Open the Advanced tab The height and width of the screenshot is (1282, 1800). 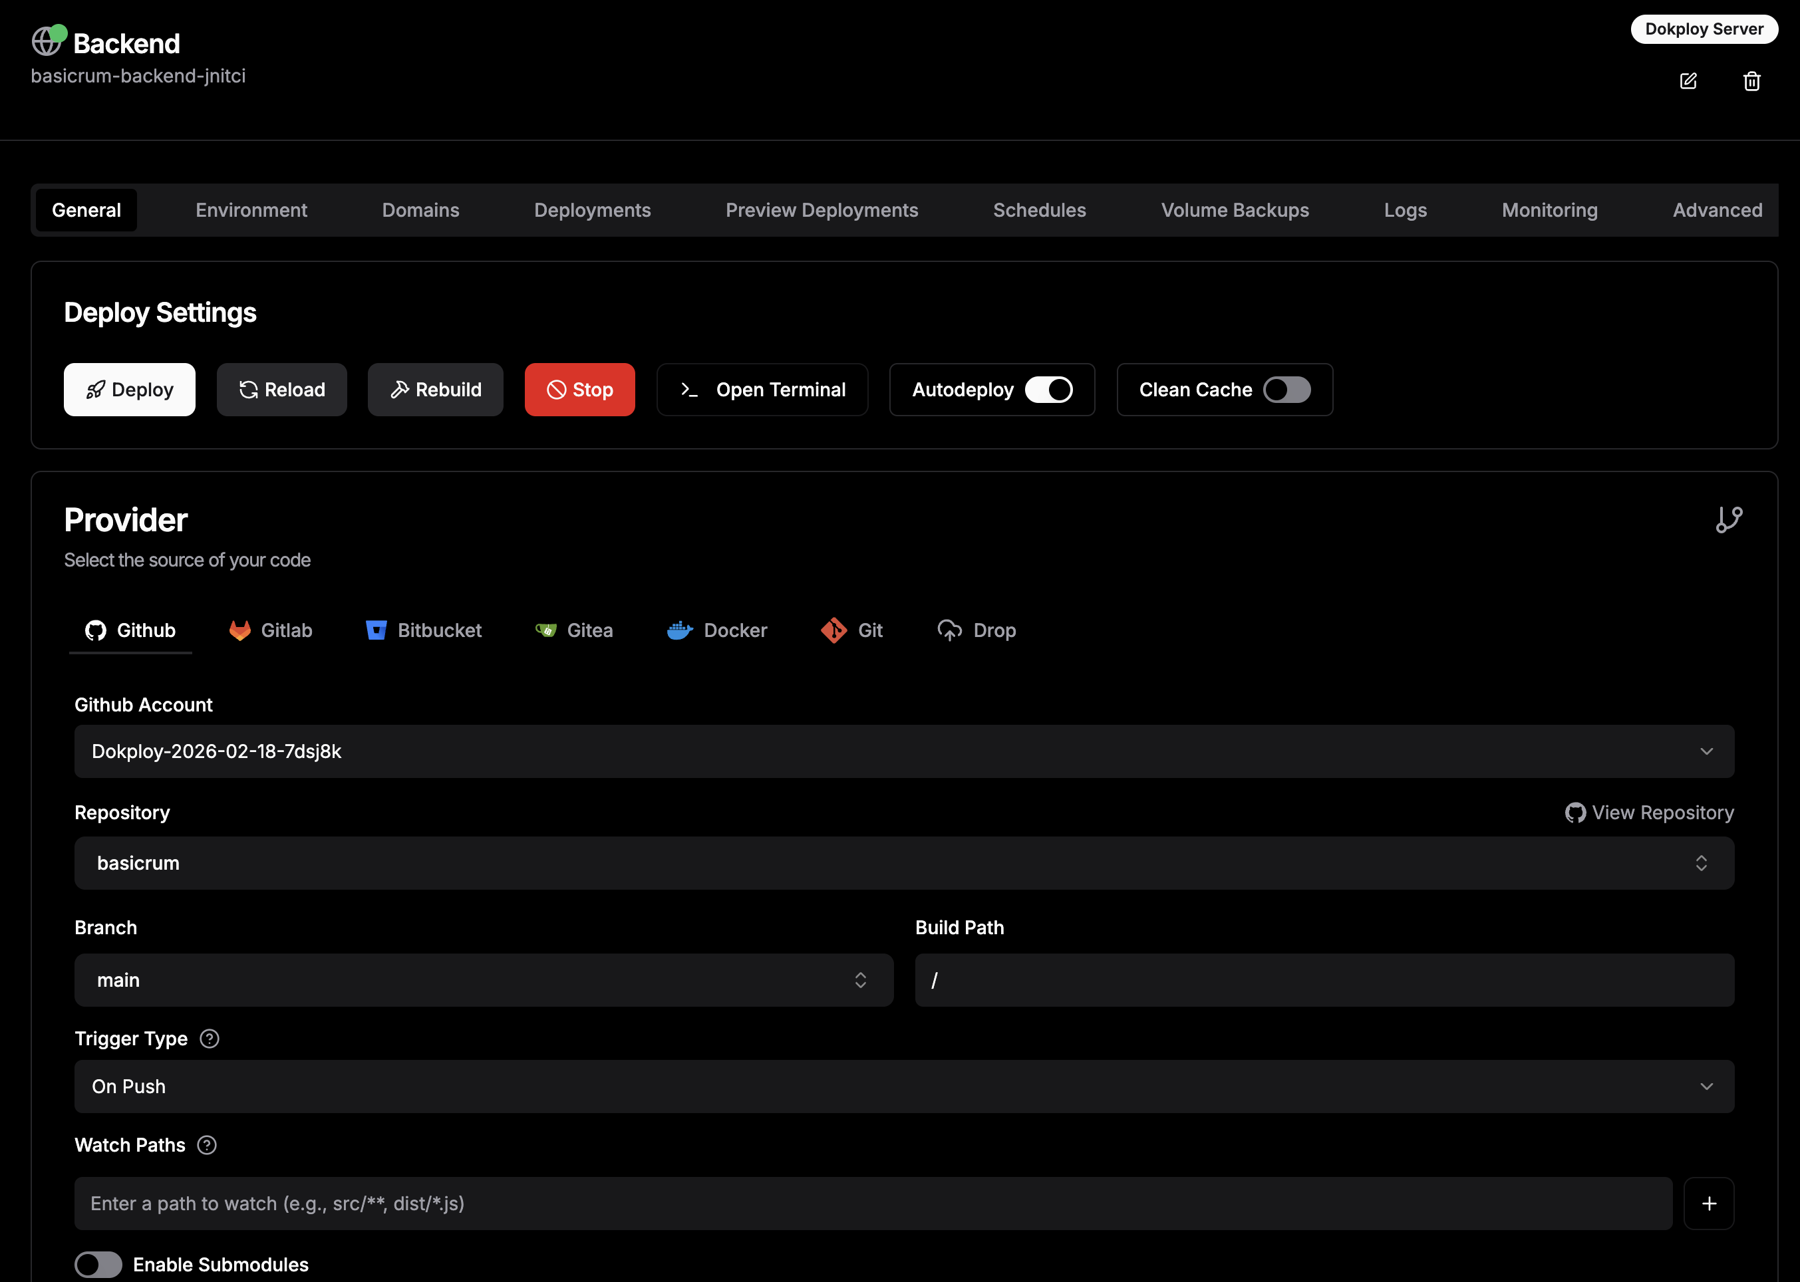(x=1717, y=210)
